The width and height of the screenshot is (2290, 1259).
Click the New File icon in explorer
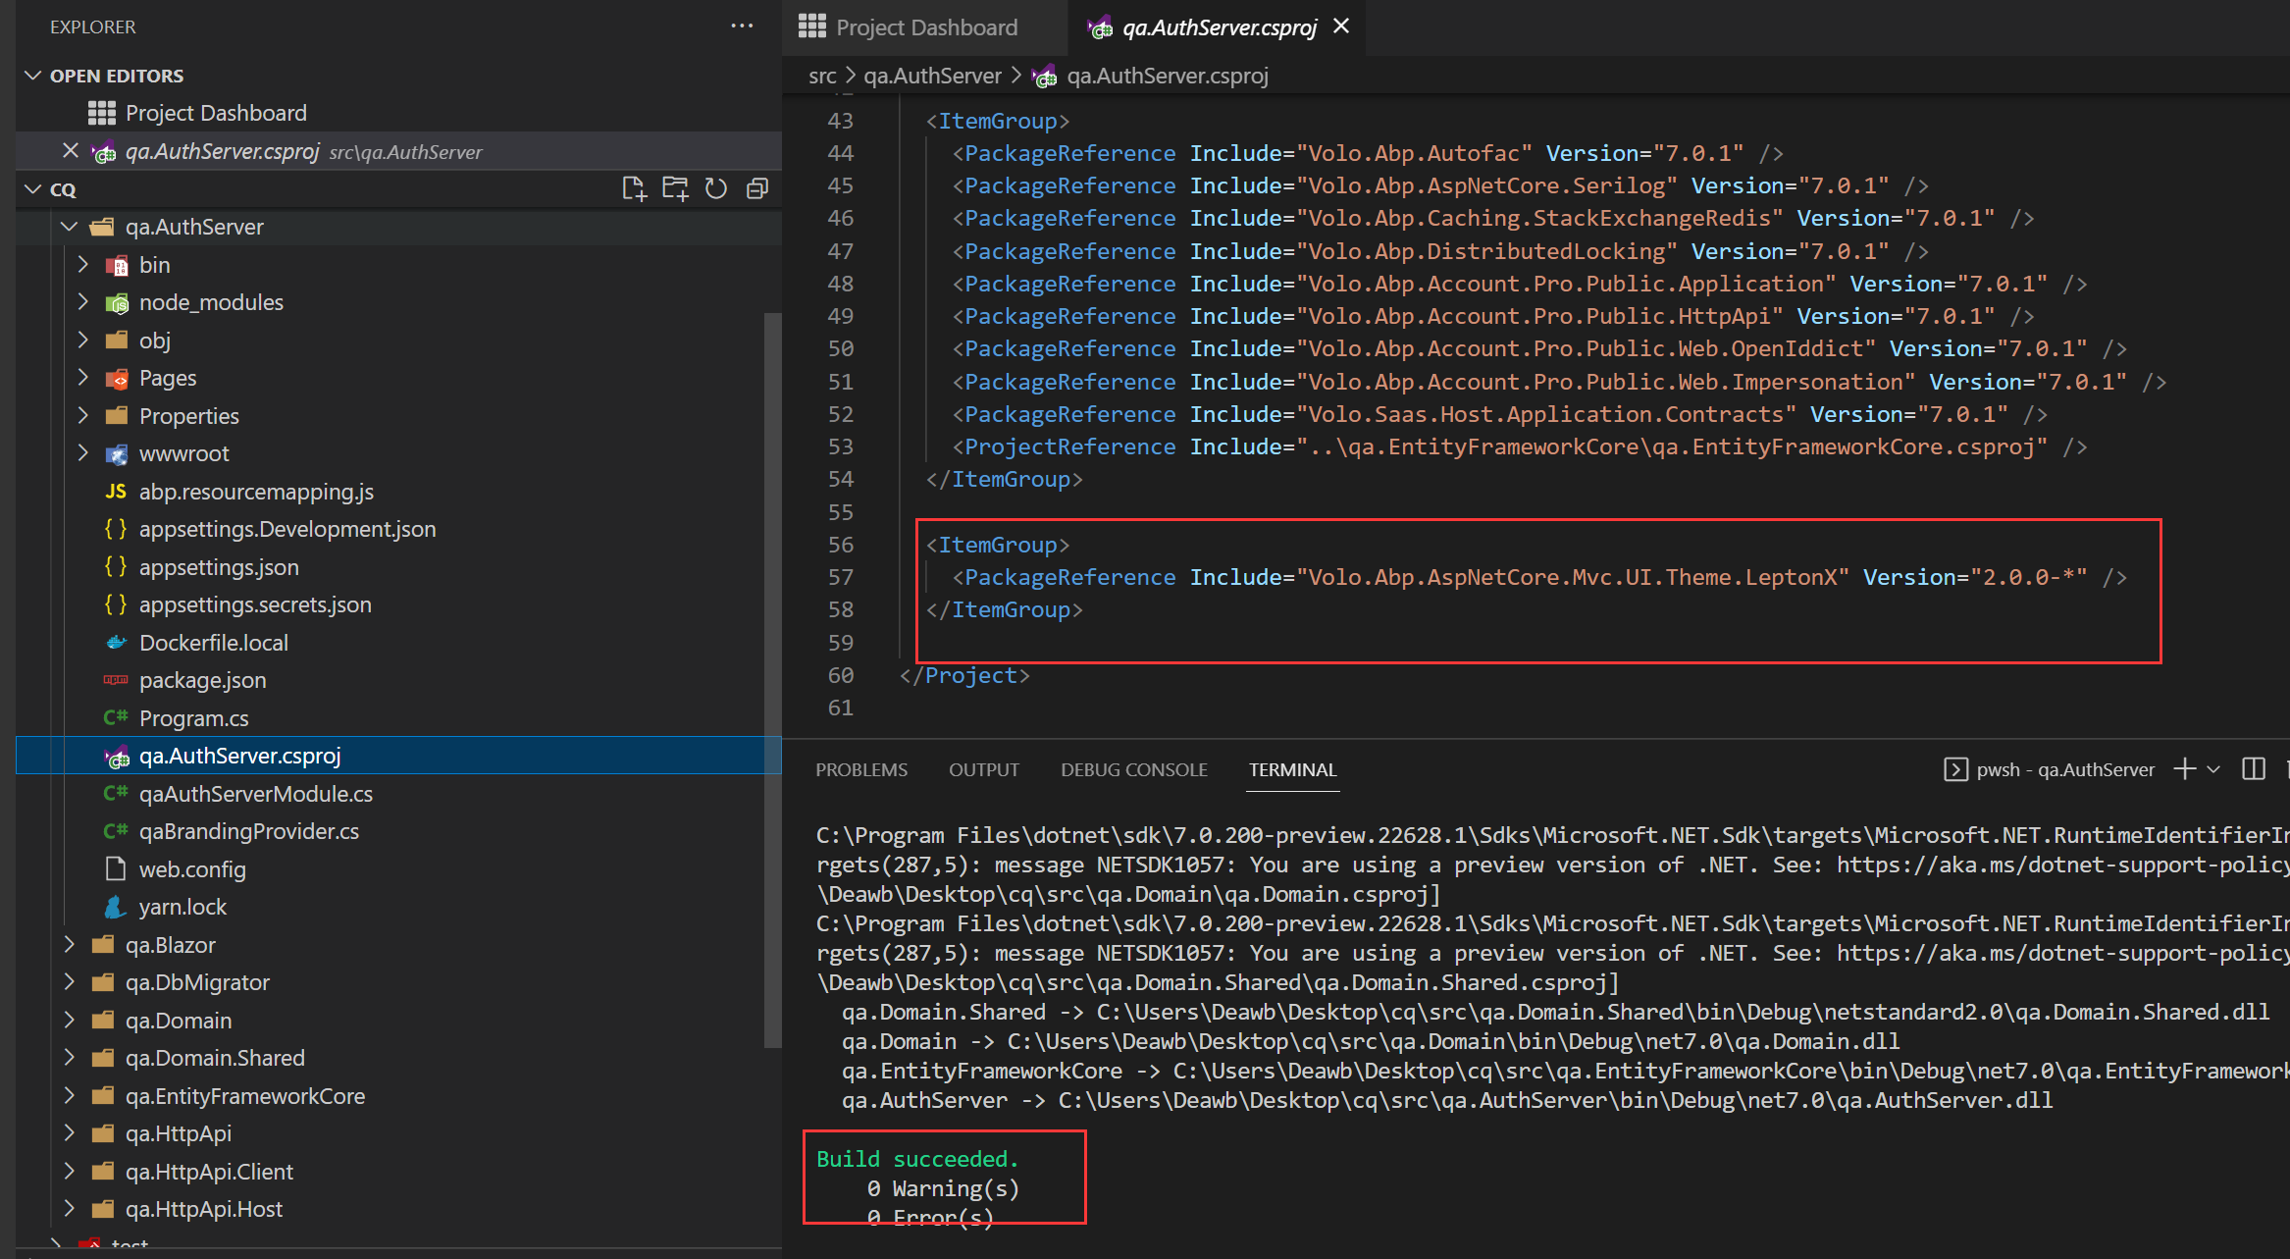tap(634, 189)
